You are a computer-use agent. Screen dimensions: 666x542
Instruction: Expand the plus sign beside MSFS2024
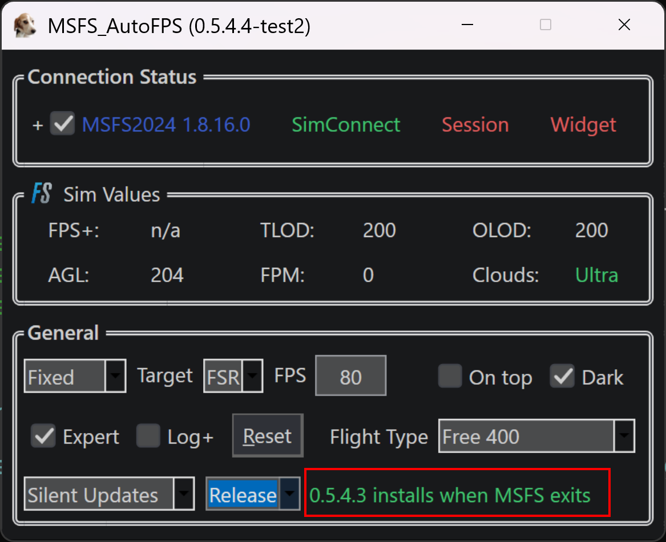[38, 125]
